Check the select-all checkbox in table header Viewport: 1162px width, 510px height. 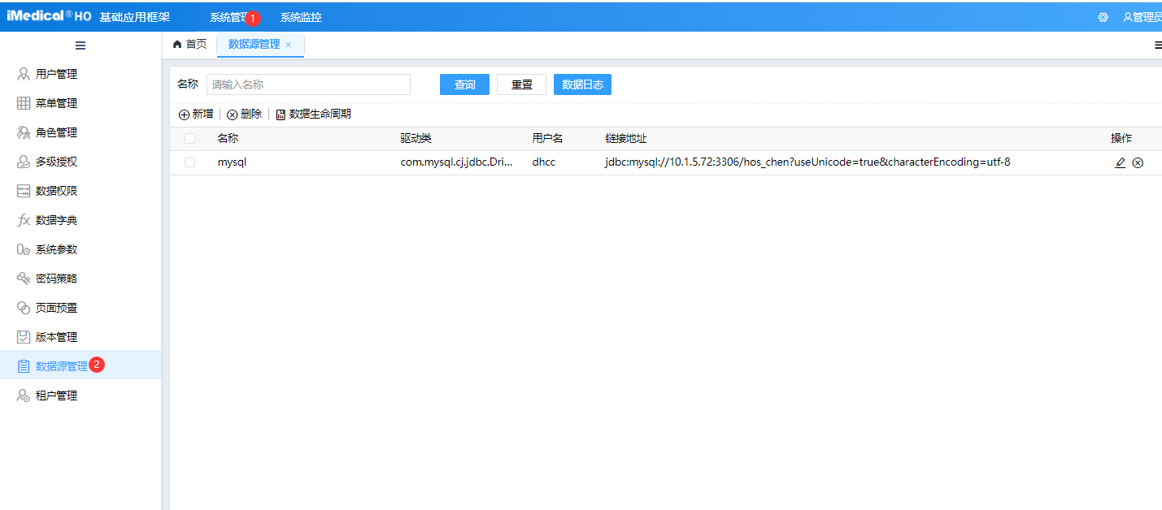pyautogui.click(x=189, y=138)
